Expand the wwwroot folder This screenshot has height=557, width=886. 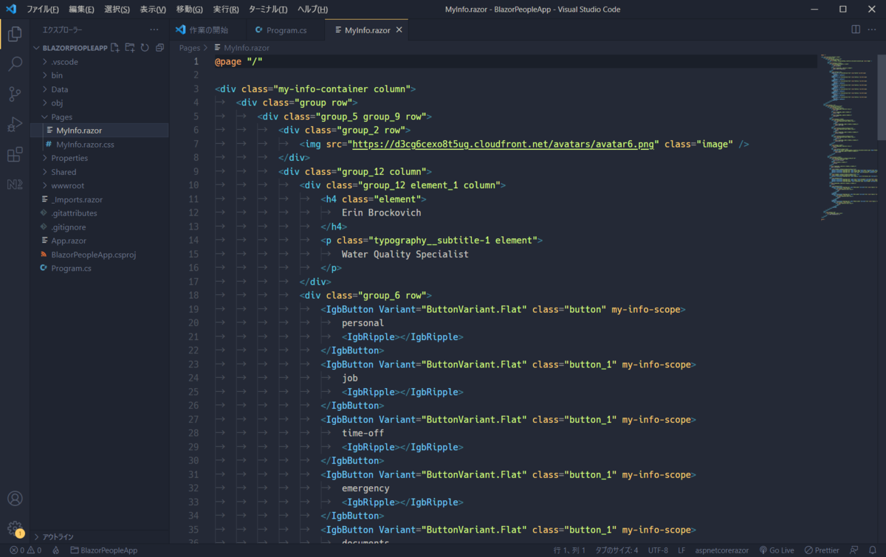pyautogui.click(x=67, y=186)
